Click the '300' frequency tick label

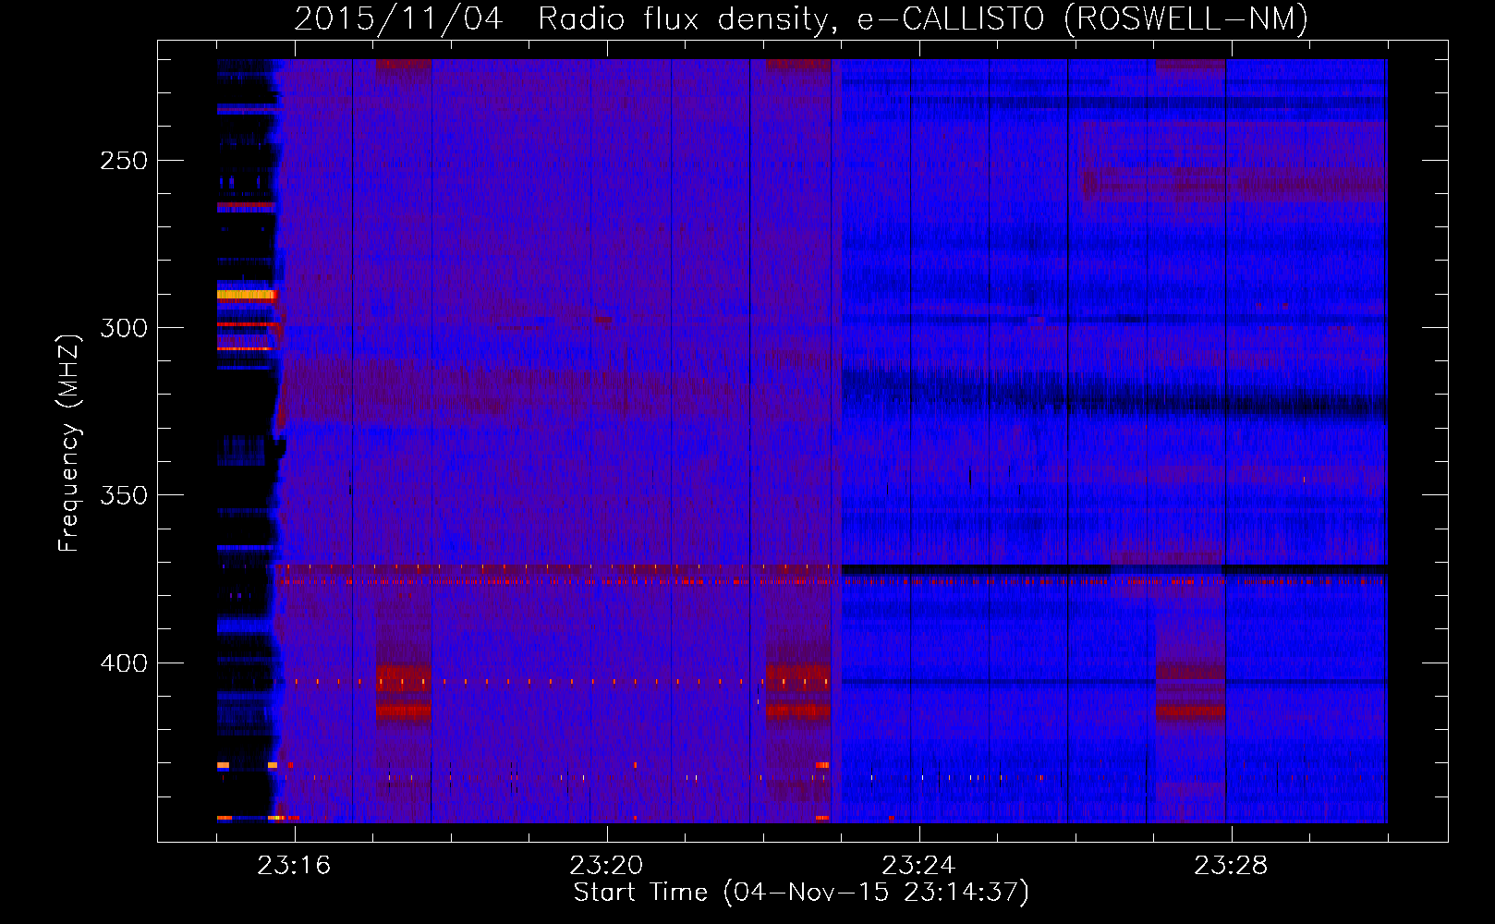point(124,328)
